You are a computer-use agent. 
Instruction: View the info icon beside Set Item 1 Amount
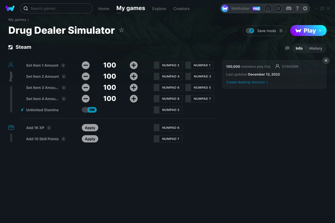coord(63,65)
